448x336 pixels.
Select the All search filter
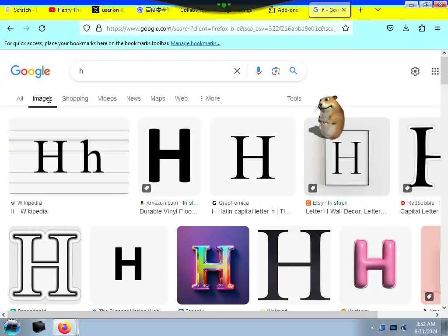[x=20, y=98]
